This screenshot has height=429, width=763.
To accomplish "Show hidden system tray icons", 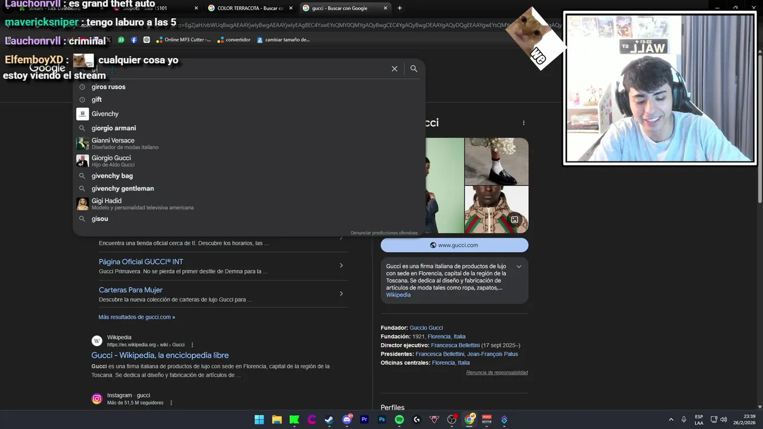I will pos(671,420).
